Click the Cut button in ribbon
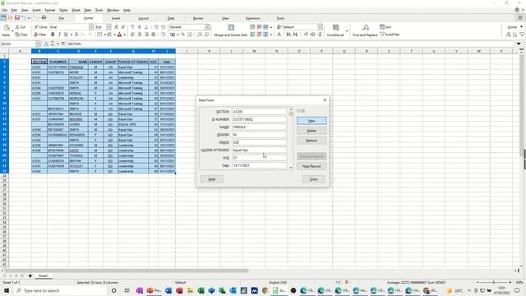Viewport: 526px width, 296px height. [x=21, y=27]
